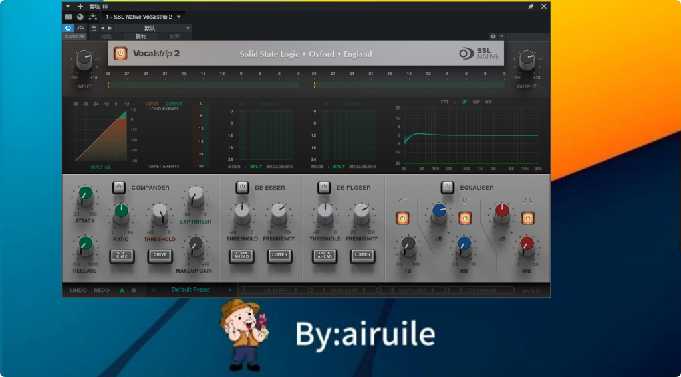Toggle the Equaliser section power button
Viewport: 681px width, 377px height.
click(448, 187)
